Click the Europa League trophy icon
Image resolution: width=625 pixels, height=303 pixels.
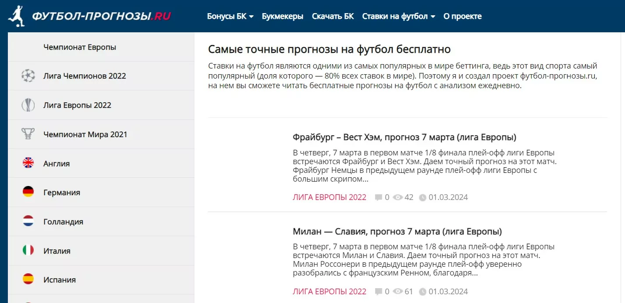pos(28,105)
